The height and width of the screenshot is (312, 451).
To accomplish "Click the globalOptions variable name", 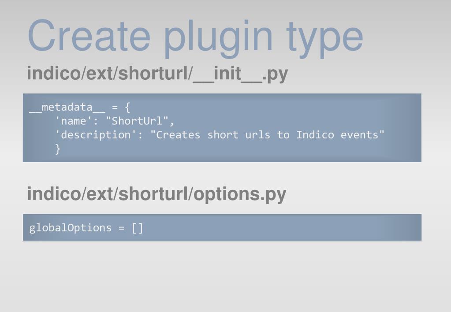I will pyautogui.click(x=70, y=228).
